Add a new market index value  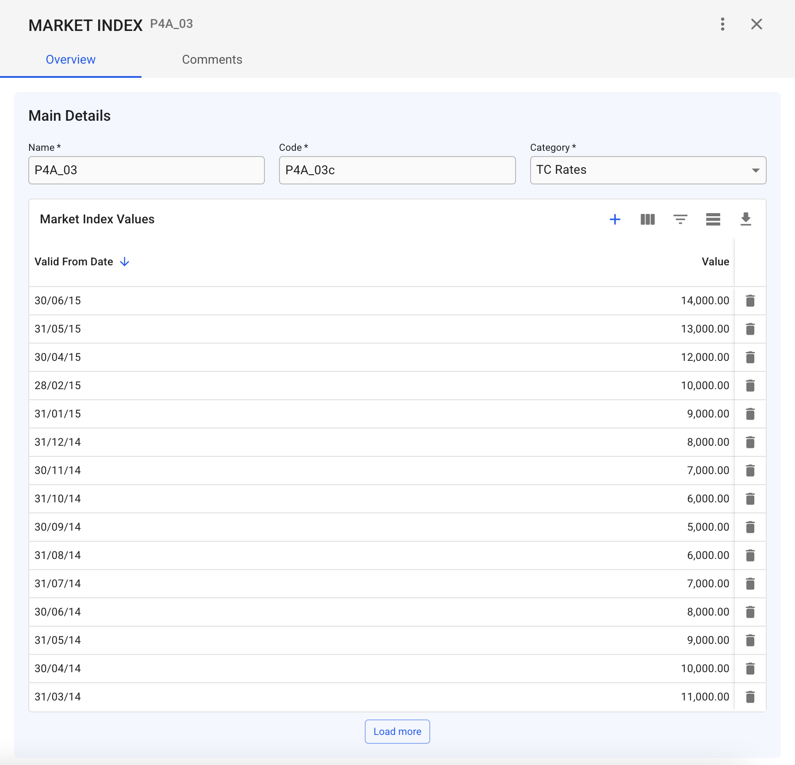pos(615,219)
